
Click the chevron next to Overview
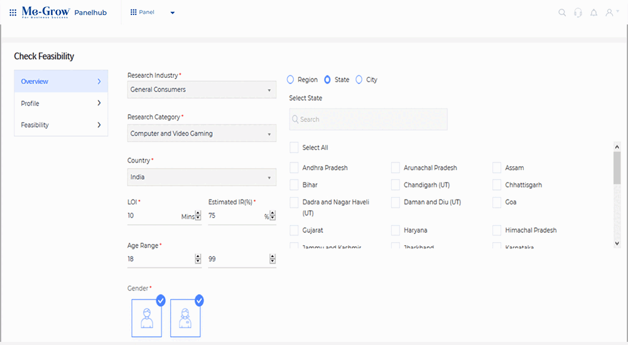click(99, 82)
